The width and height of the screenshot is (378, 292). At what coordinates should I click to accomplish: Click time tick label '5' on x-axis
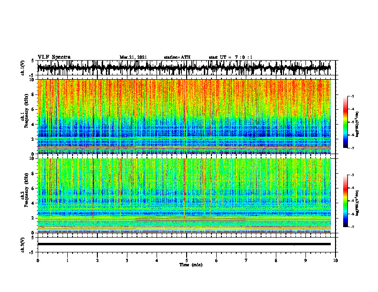pyautogui.click(x=187, y=261)
